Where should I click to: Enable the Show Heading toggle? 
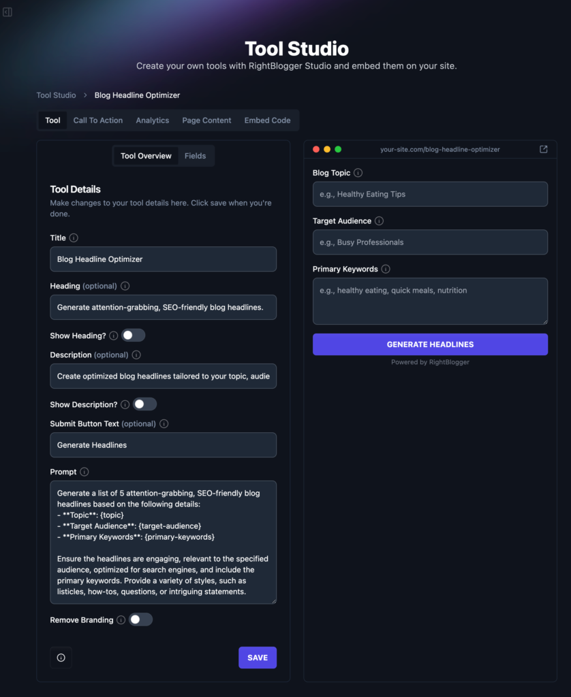[x=134, y=335]
